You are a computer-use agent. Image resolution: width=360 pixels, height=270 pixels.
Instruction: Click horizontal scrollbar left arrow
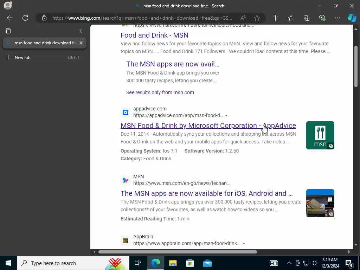coord(94,252)
